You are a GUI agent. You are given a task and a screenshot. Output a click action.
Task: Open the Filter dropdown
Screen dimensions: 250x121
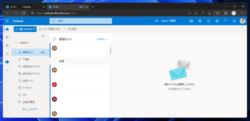102,39
